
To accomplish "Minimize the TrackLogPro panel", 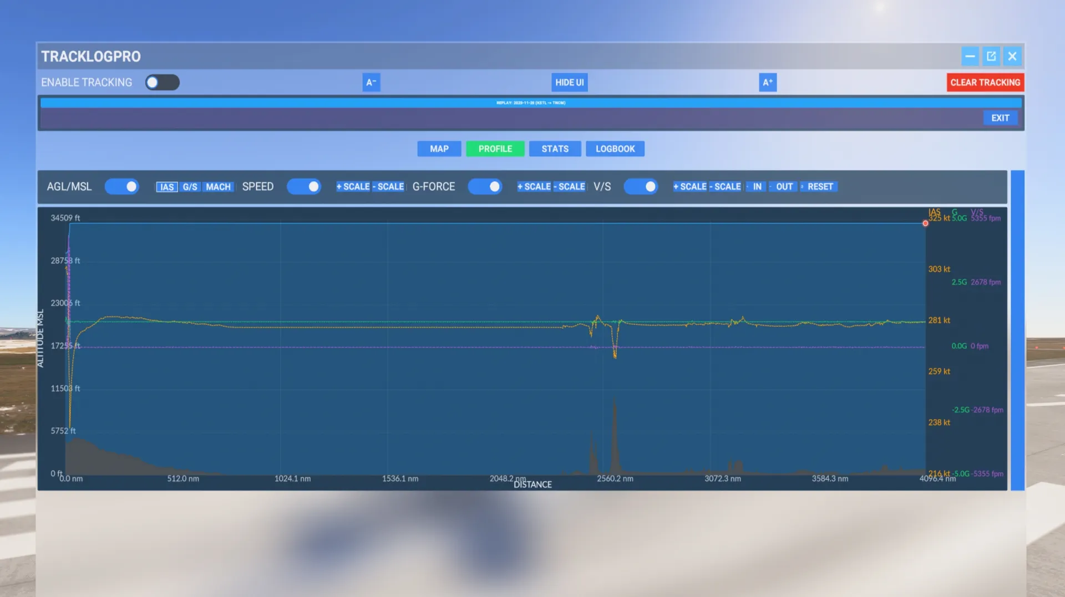I will (970, 56).
